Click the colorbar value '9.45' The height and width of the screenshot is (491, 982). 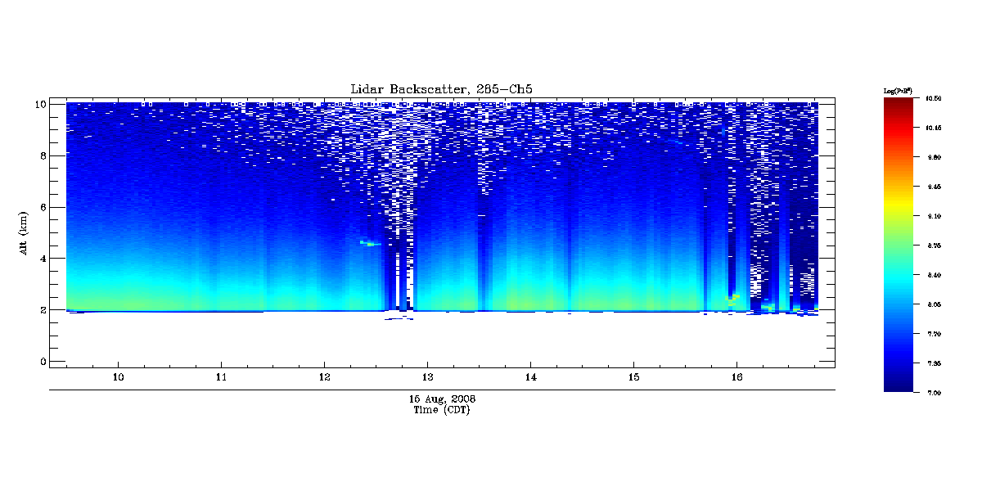(x=934, y=187)
